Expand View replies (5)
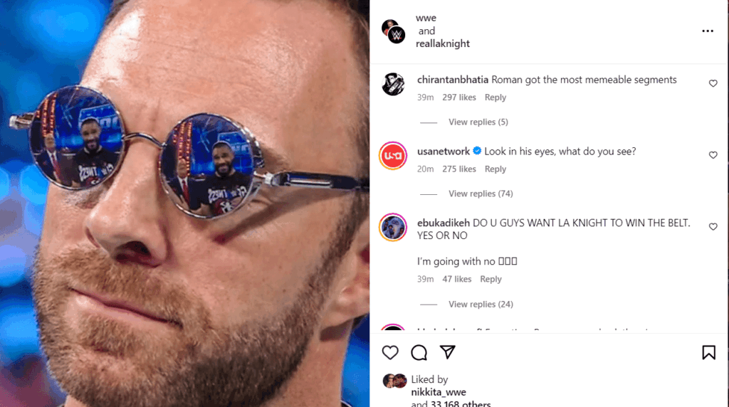This screenshot has height=407, width=729. pyautogui.click(x=478, y=122)
